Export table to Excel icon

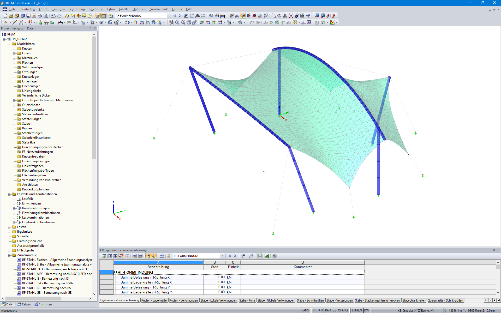click(267, 256)
